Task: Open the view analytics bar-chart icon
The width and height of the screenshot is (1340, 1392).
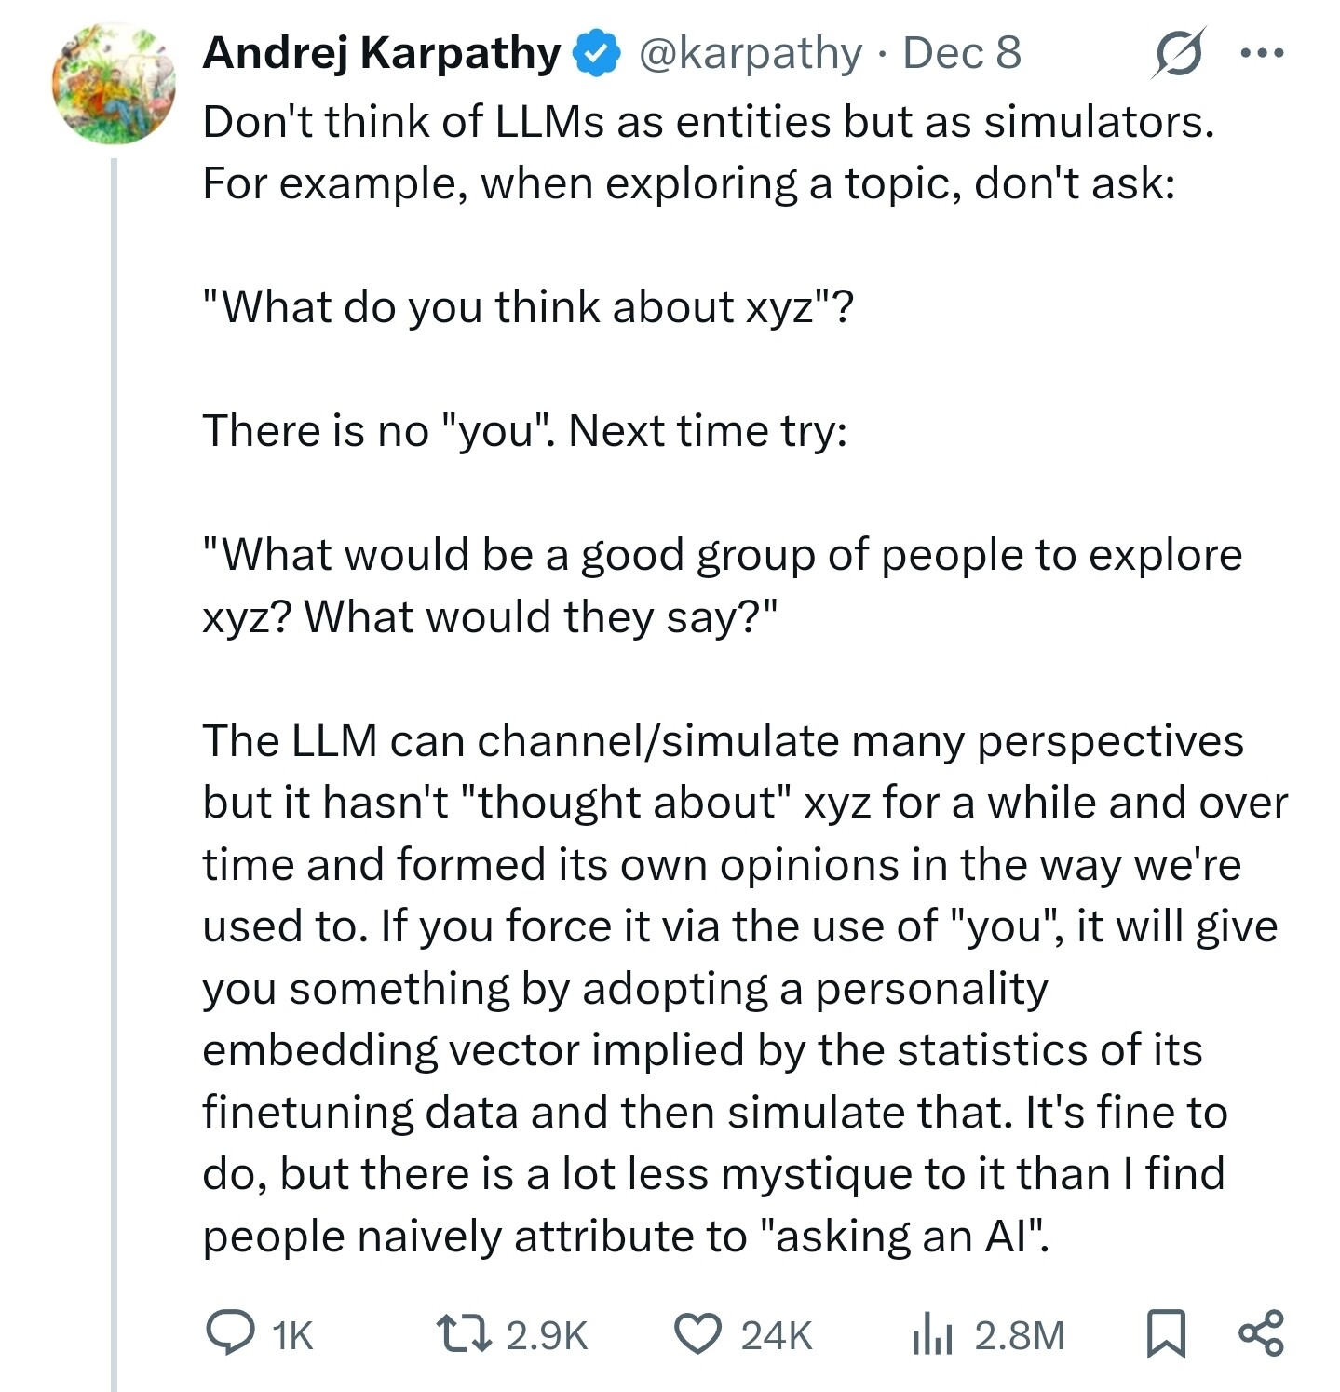Action: point(932,1332)
